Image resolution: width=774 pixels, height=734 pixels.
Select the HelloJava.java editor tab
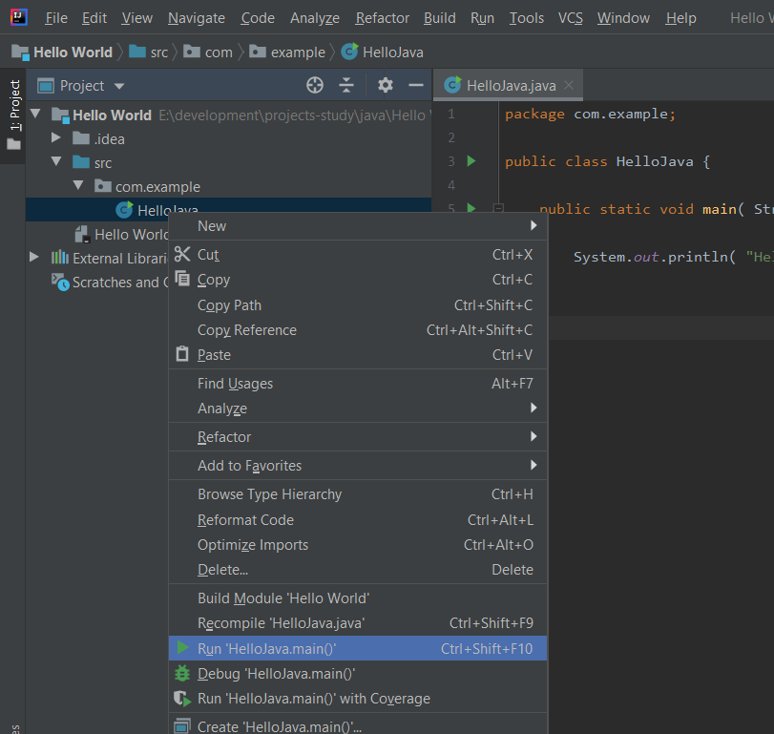point(511,84)
